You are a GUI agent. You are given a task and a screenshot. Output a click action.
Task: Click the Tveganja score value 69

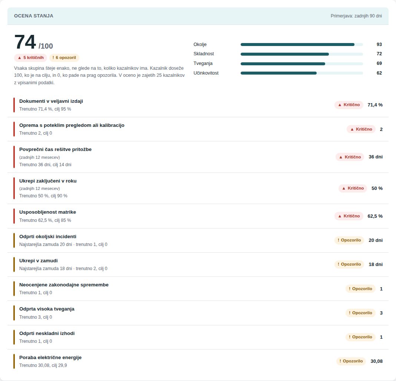[379, 63]
